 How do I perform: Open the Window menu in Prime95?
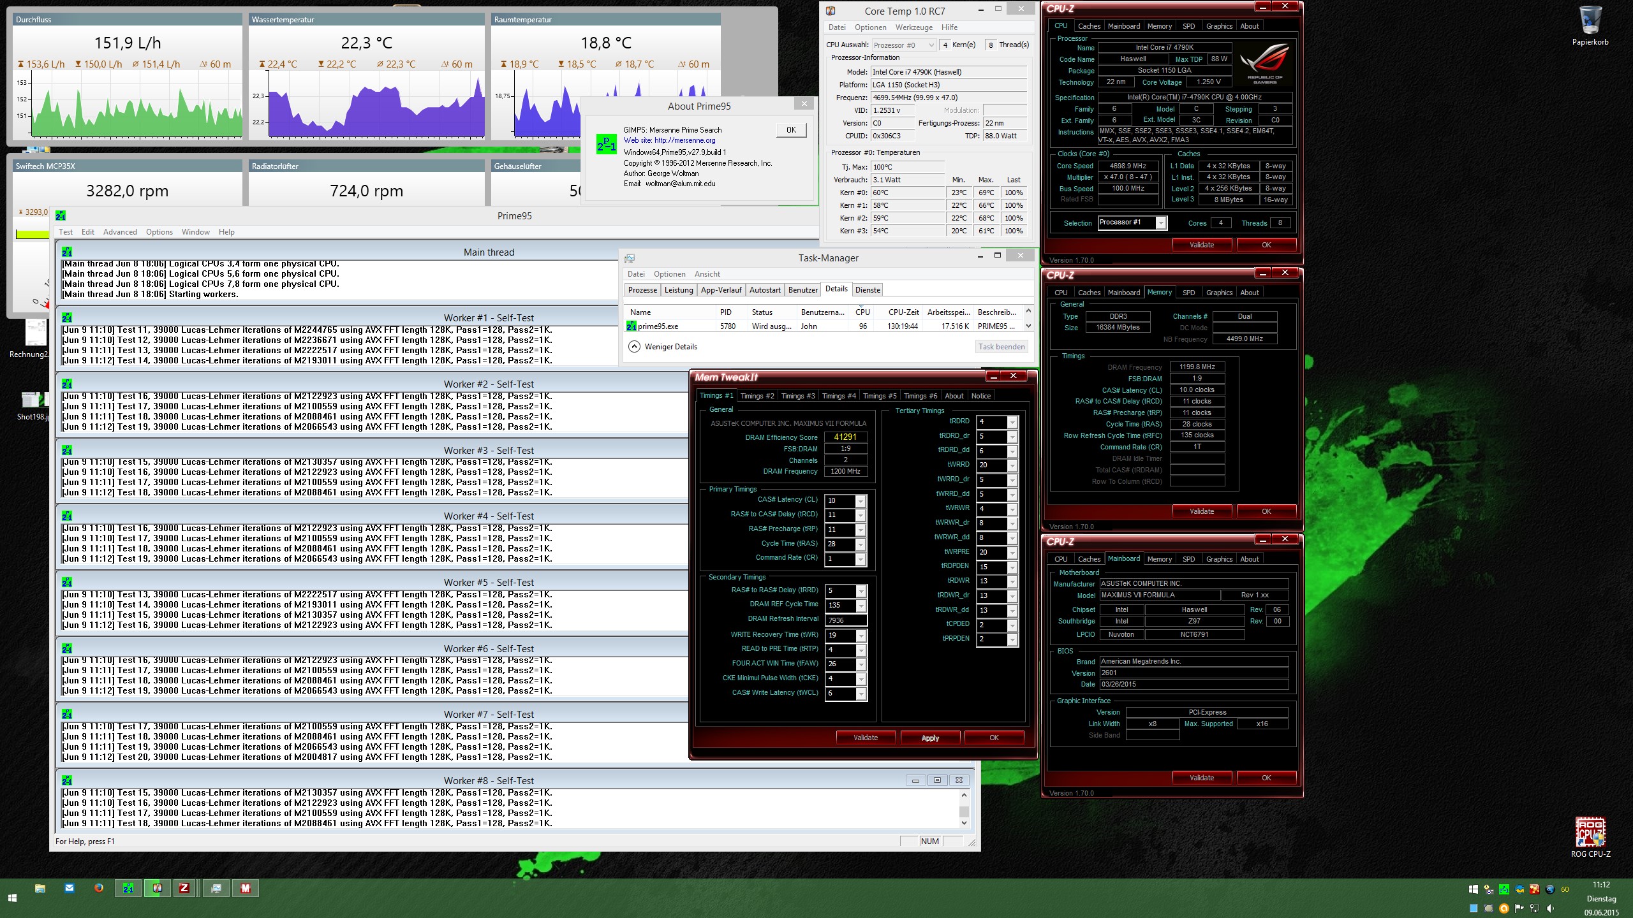(195, 232)
